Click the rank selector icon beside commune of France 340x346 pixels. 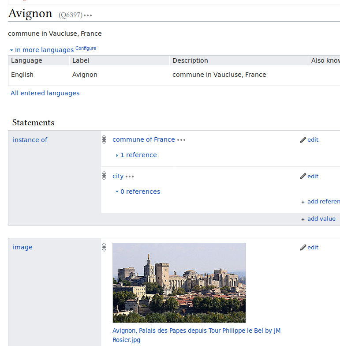click(x=104, y=139)
